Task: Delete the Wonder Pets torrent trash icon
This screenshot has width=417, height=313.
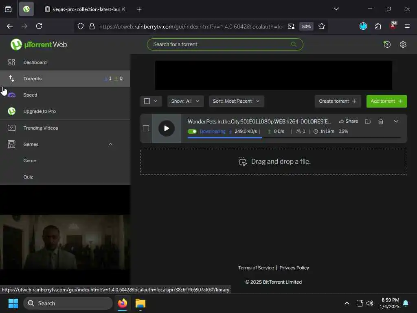Action: point(381,121)
